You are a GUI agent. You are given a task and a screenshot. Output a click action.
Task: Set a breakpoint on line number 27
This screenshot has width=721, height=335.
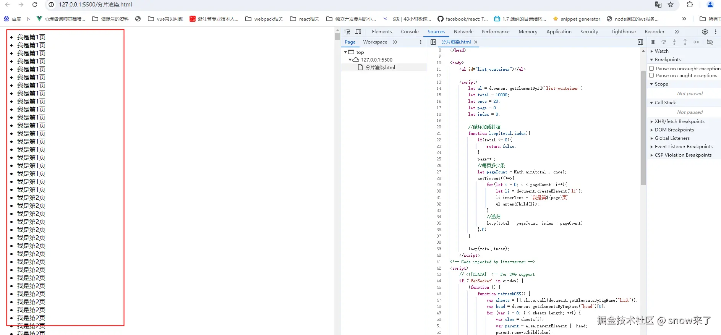click(x=439, y=172)
